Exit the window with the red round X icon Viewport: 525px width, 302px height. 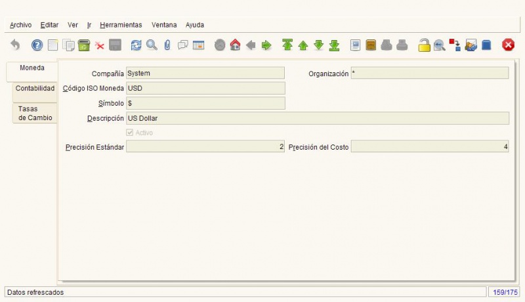[x=508, y=45]
